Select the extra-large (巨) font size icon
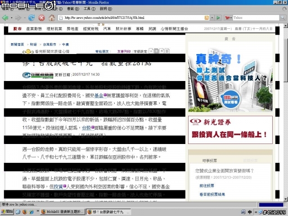Screen dimensions: 288x216 click(167, 51)
